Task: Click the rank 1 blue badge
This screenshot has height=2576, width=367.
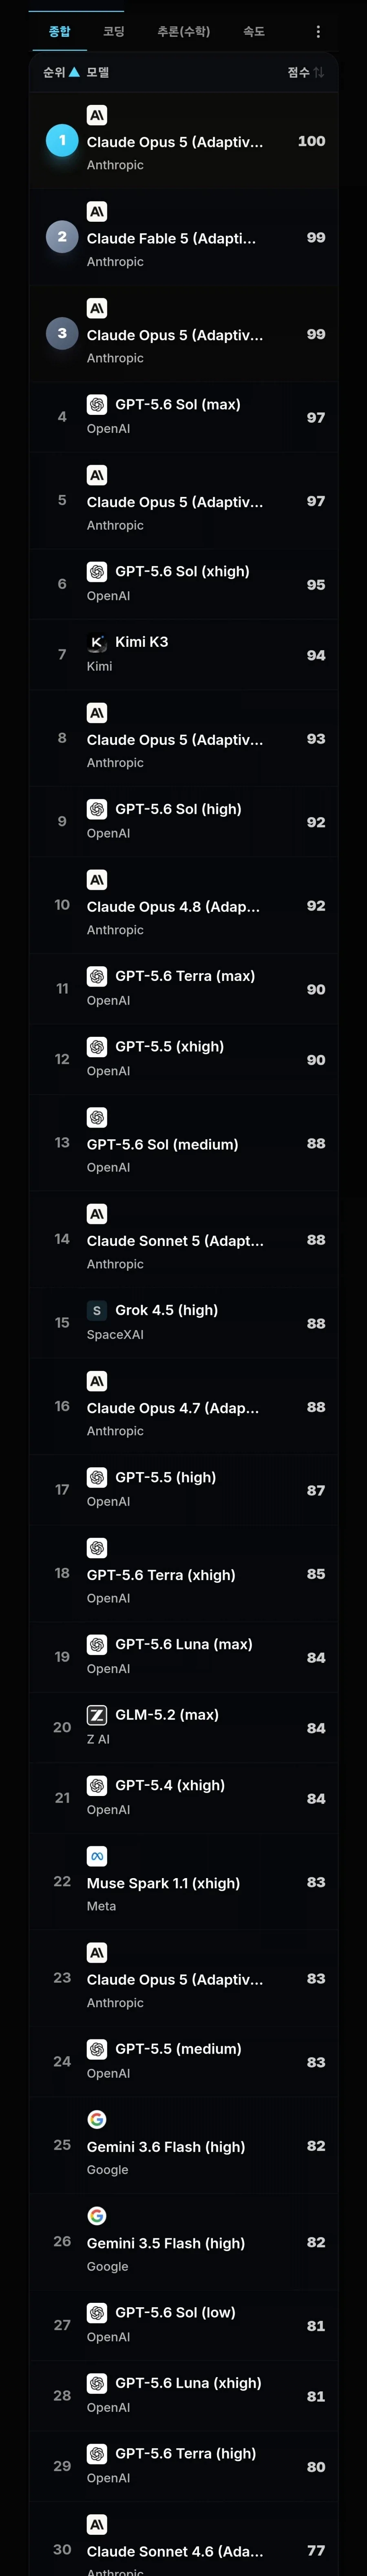Action: pyautogui.click(x=62, y=140)
